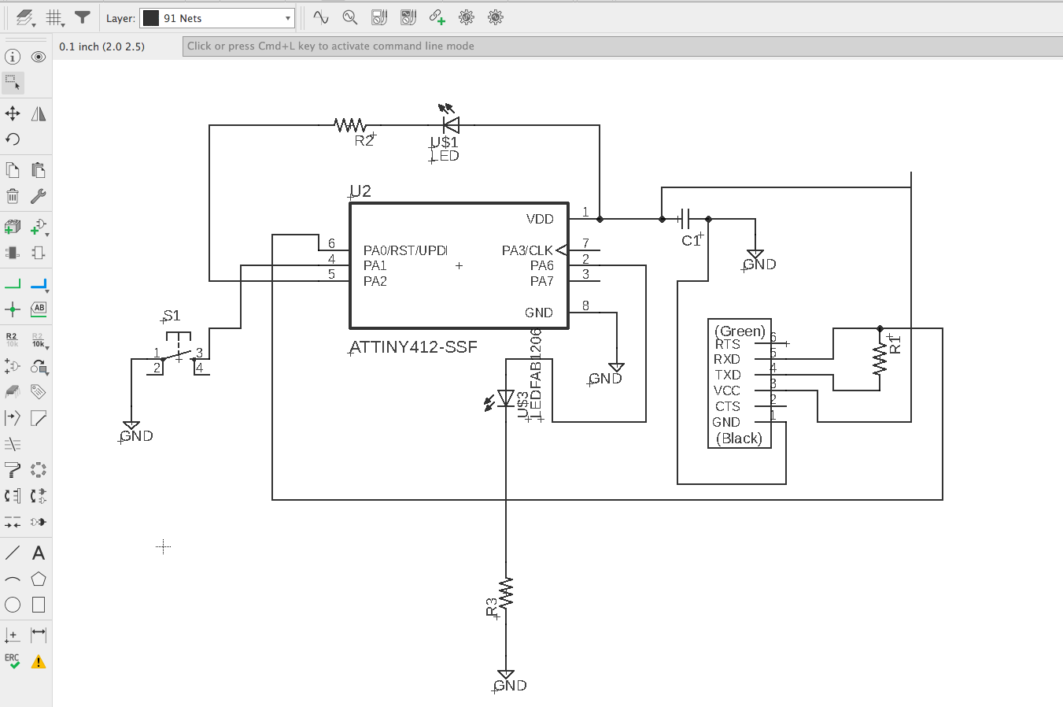Open the Add gate dropdown tool
Screen dimensions: 1063x707
(x=39, y=227)
